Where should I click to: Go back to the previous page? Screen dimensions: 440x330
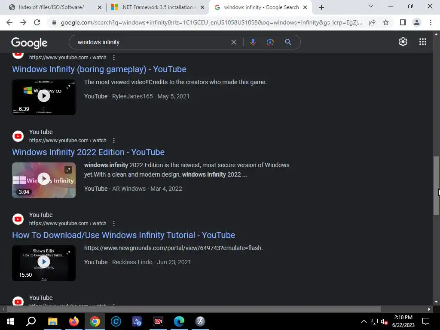[9, 22]
